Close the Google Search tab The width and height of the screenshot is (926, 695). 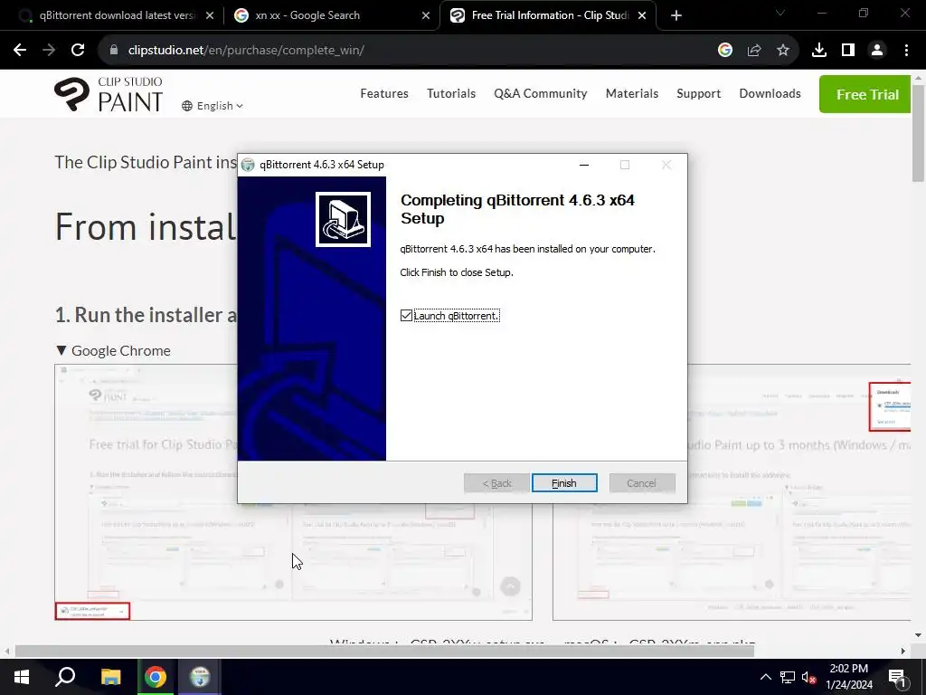coord(426,16)
